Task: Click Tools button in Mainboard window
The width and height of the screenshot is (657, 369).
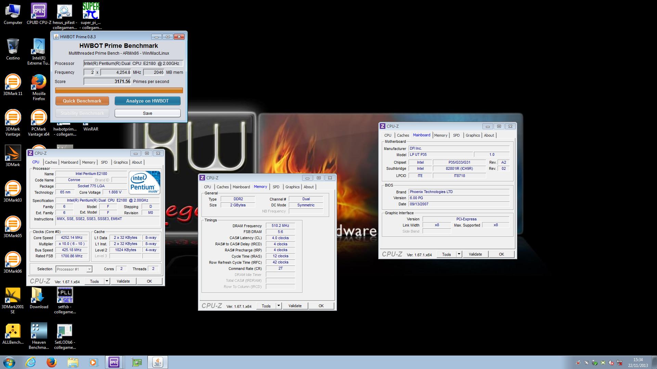Action: 447,254
